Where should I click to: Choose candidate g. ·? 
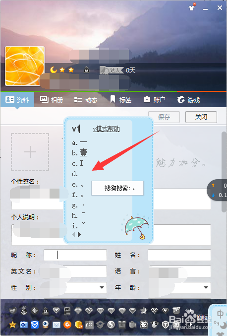(x=78, y=205)
